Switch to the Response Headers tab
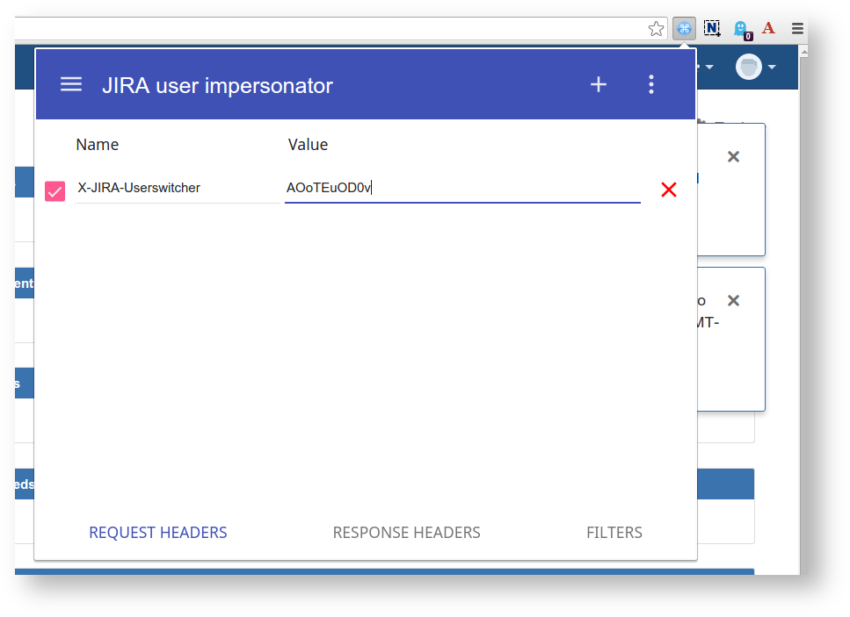The image size is (850, 617). pos(406,533)
